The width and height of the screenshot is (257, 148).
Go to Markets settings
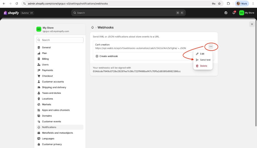pos(60,104)
